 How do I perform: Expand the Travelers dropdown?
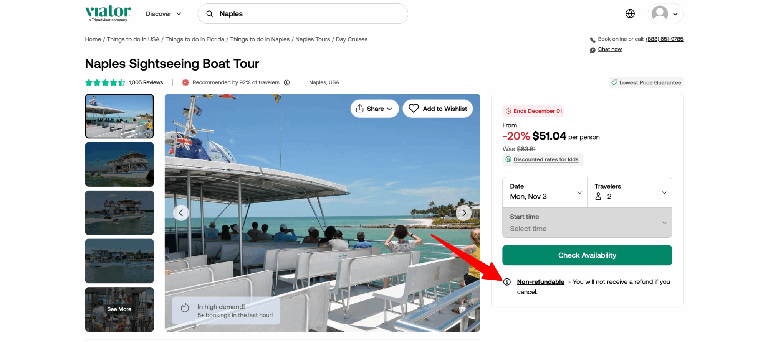(629, 192)
